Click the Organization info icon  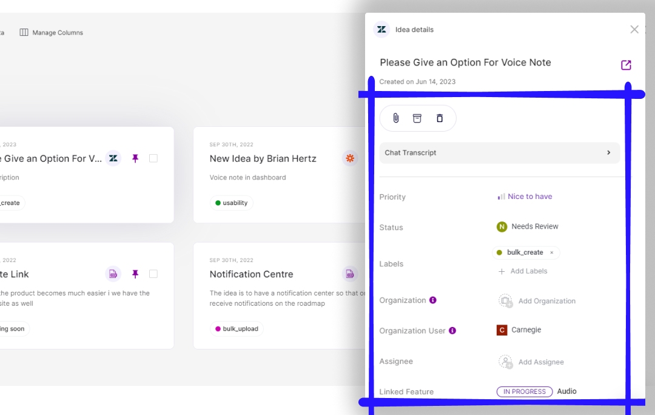click(433, 300)
